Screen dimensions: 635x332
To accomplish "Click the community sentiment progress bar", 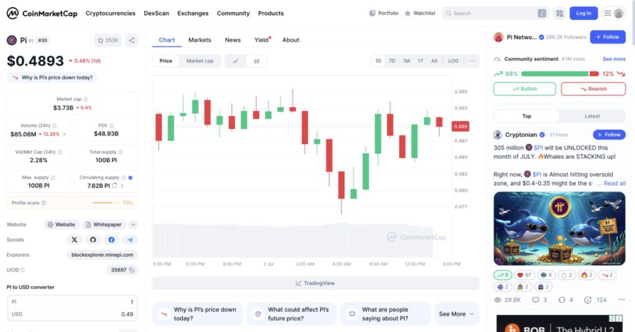I will point(560,74).
